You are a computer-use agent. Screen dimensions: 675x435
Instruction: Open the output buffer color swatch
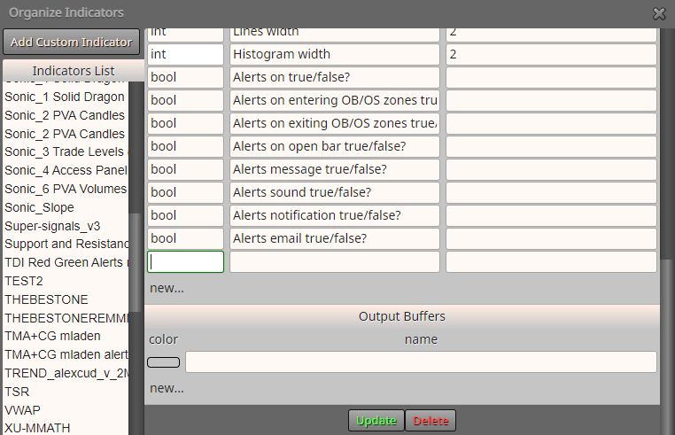(x=164, y=362)
